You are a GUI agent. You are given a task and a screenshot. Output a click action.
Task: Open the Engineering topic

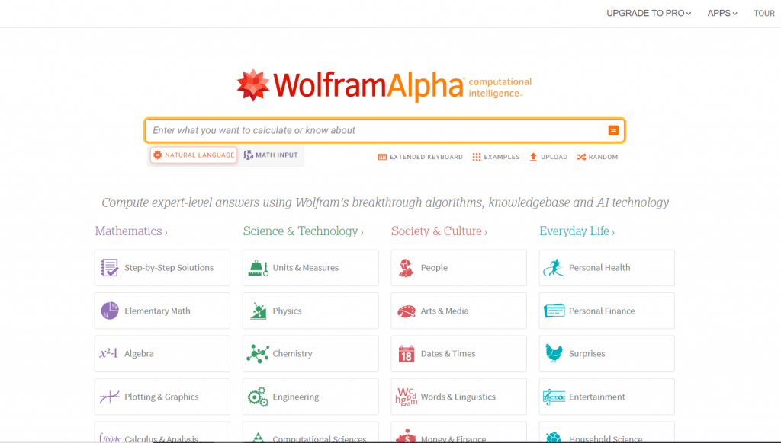click(310, 397)
